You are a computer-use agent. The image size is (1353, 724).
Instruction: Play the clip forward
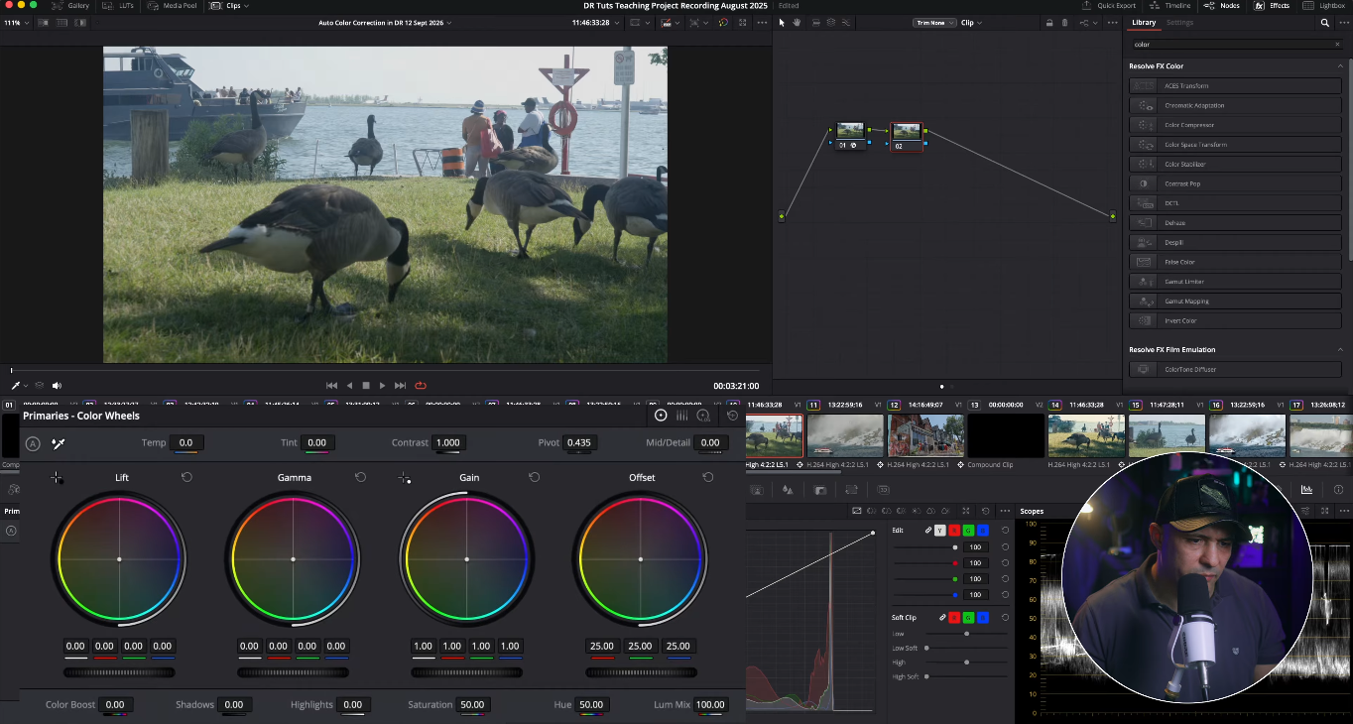click(382, 385)
